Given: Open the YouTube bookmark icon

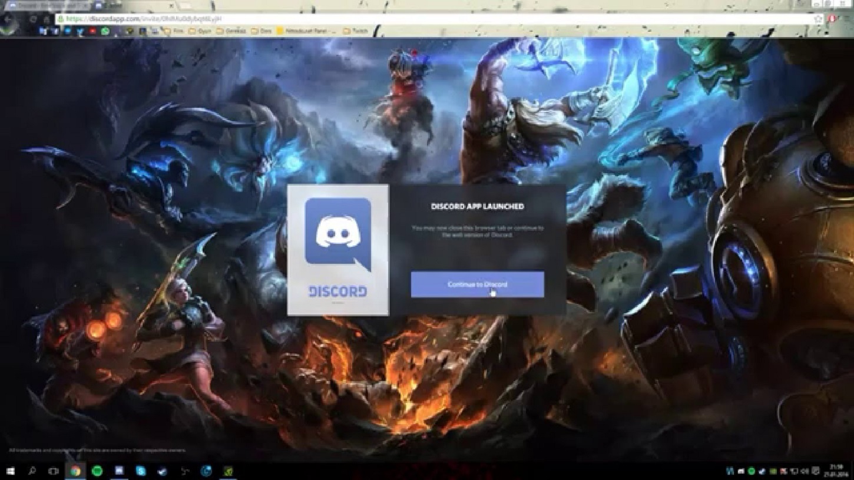Looking at the screenshot, I should coord(92,31).
